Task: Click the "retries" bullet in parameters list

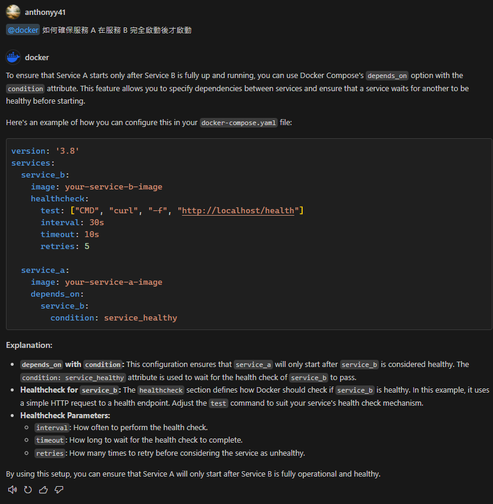Action: (x=170, y=453)
